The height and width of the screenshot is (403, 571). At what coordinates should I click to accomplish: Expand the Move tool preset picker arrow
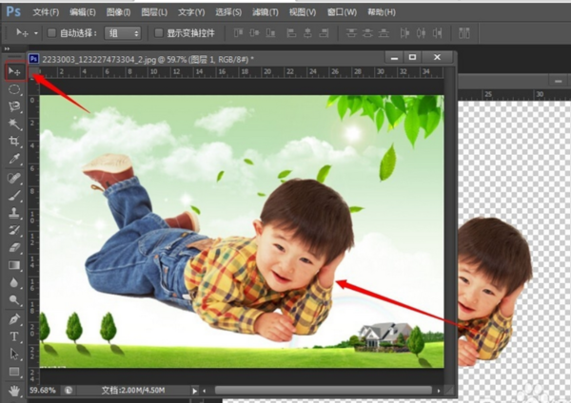34,32
